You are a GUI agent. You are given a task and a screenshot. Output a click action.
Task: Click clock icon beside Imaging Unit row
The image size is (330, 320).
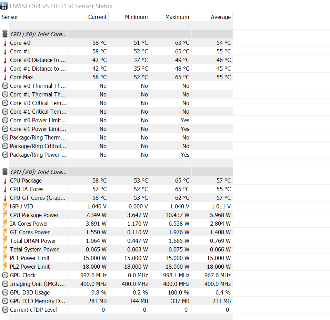pos(5,284)
